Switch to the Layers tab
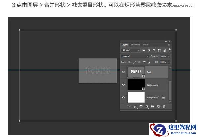This screenshot has width=198, height=137. click(x=125, y=45)
